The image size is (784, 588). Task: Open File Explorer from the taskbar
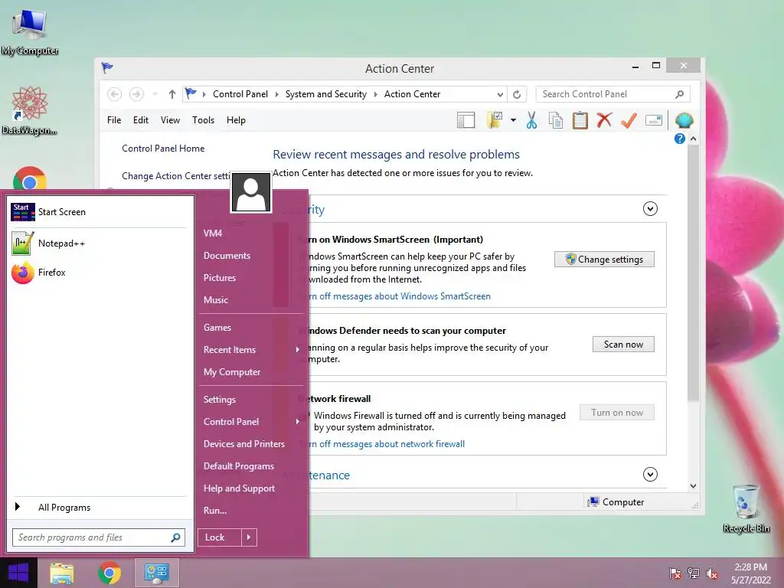(62, 573)
